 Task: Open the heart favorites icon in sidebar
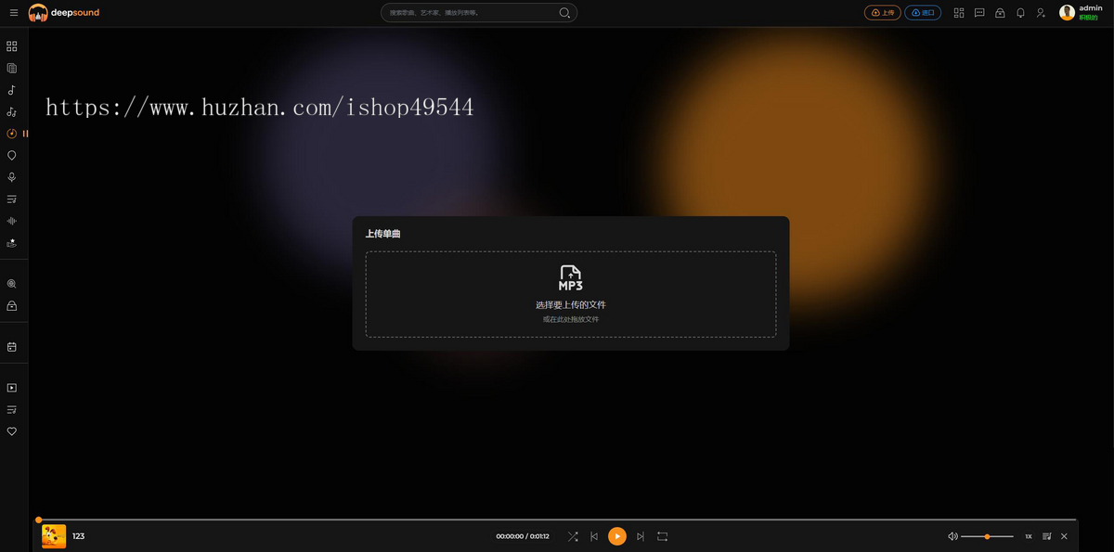pyautogui.click(x=12, y=431)
